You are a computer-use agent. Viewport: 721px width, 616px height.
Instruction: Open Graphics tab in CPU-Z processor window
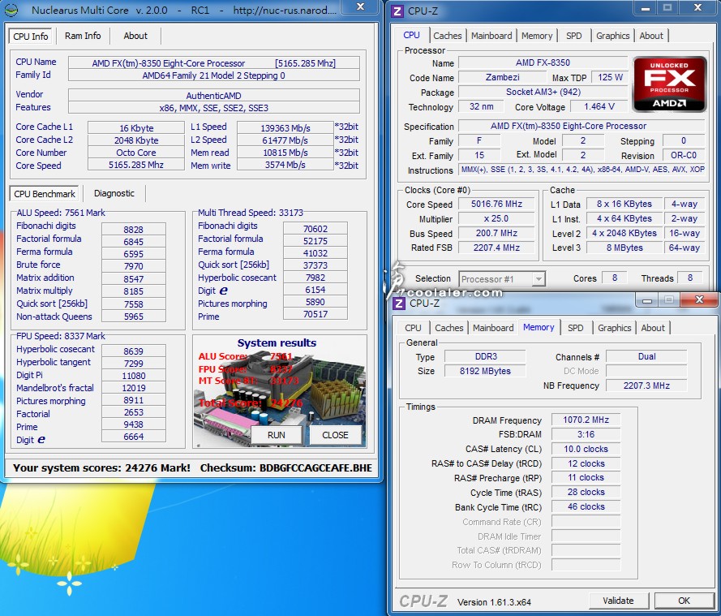(x=613, y=36)
